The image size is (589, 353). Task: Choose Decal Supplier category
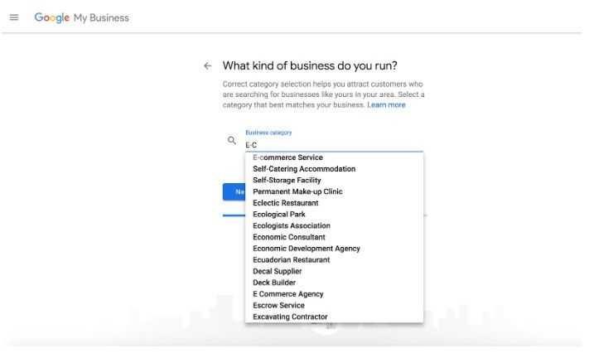(278, 272)
